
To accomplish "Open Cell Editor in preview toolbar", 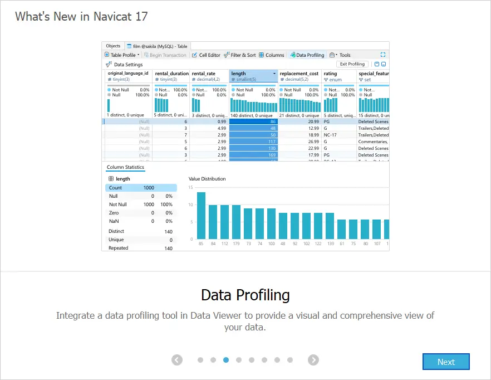I will tap(206, 55).
